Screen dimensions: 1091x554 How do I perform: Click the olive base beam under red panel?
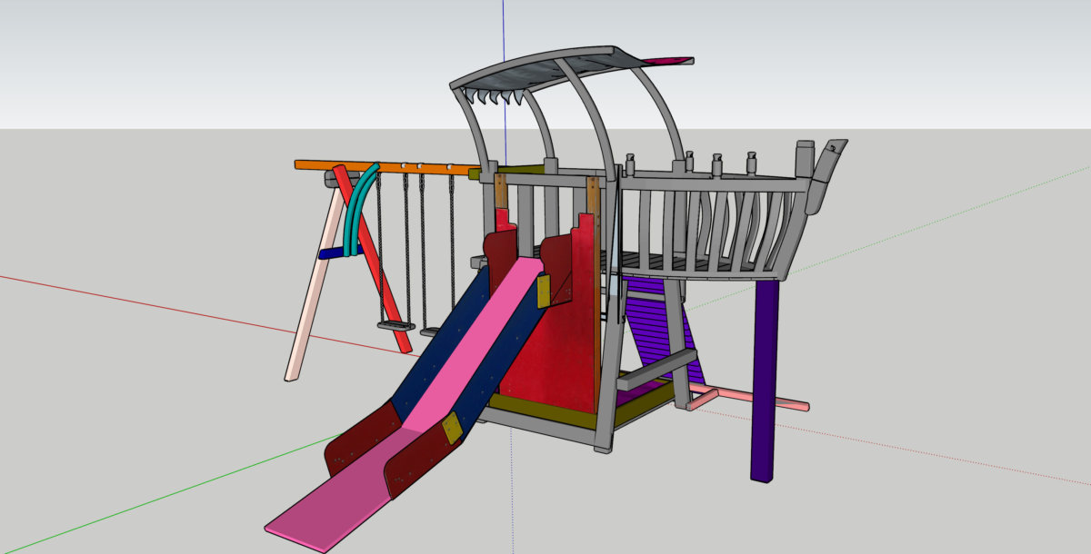[x=536, y=411]
